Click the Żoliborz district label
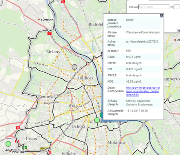Image resolution: width=180 pixels, height=155 pixels. [86, 78]
